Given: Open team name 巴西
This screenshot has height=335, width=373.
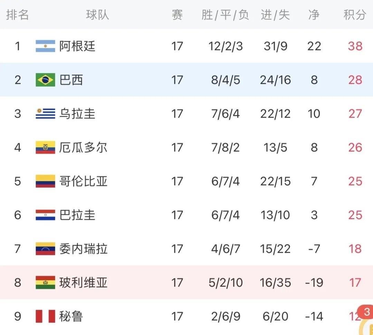Looking at the screenshot, I should click(71, 80).
